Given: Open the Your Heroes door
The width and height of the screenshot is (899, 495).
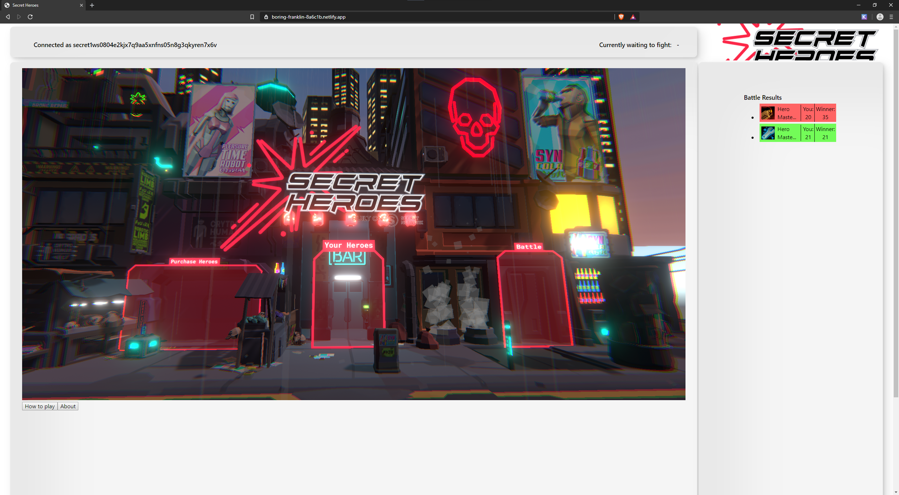Looking at the screenshot, I should tap(348, 299).
